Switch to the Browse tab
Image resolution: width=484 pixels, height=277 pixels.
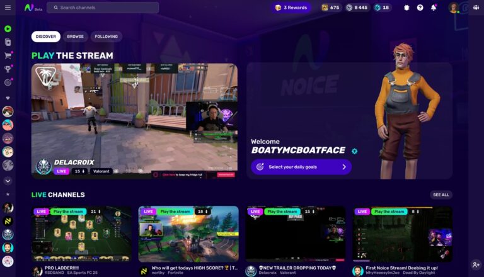(x=76, y=37)
